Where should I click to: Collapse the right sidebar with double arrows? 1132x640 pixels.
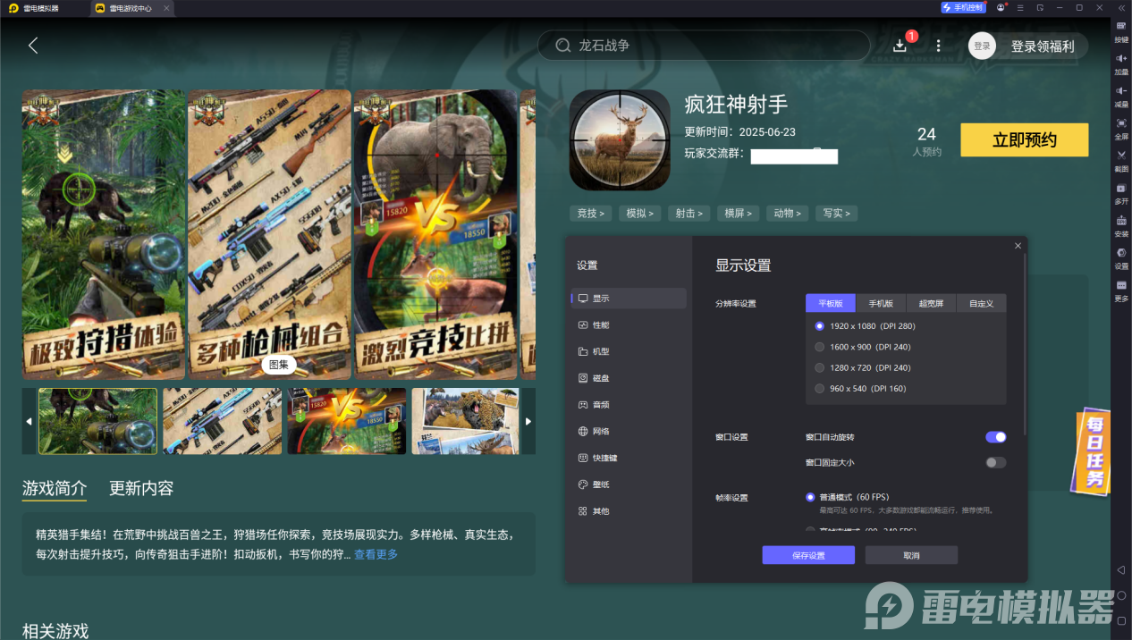coord(1119,7)
